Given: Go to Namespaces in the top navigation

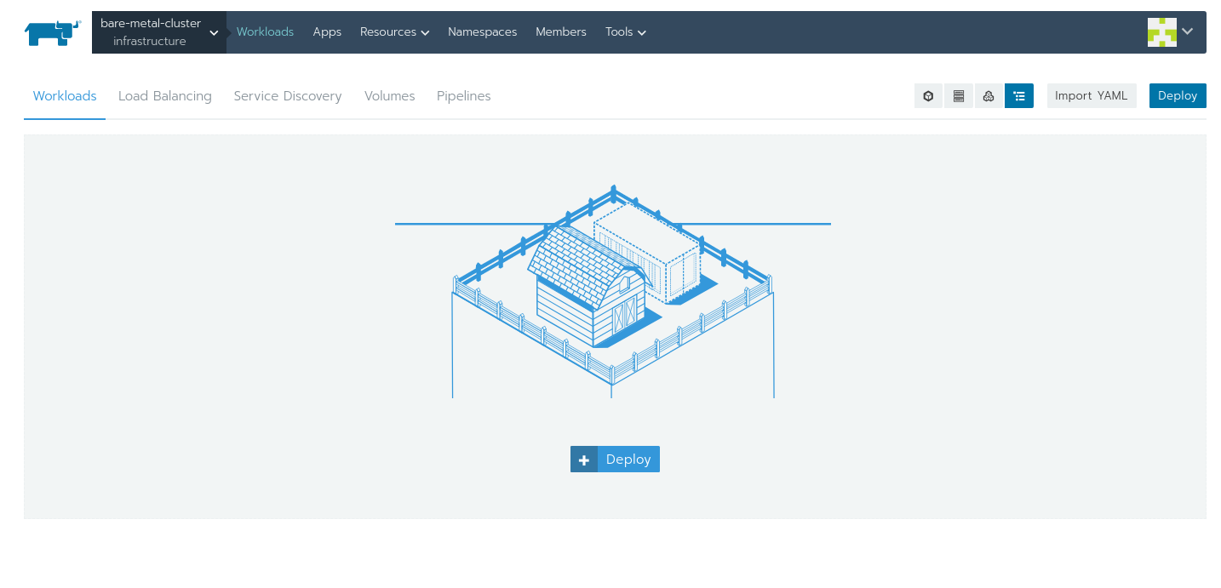Looking at the screenshot, I should coord(482,32).
